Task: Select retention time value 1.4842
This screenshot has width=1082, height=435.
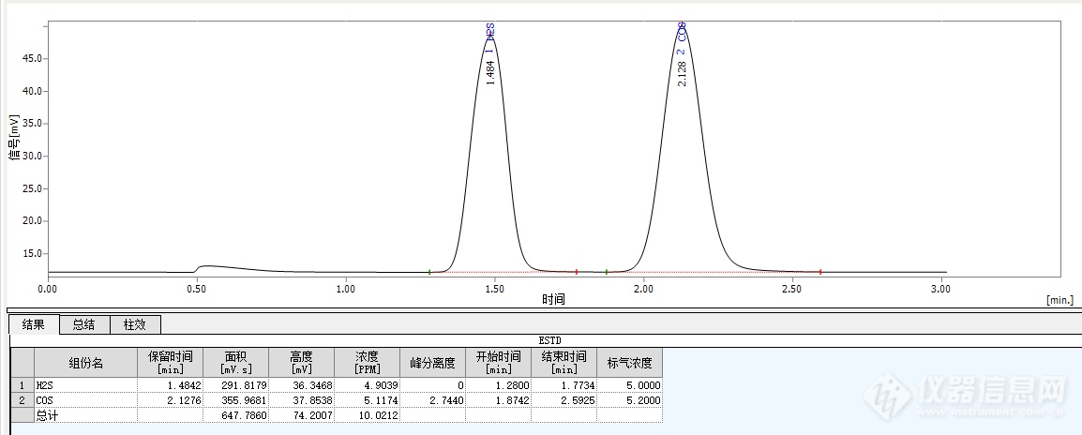Action: (x=170, y=385)
